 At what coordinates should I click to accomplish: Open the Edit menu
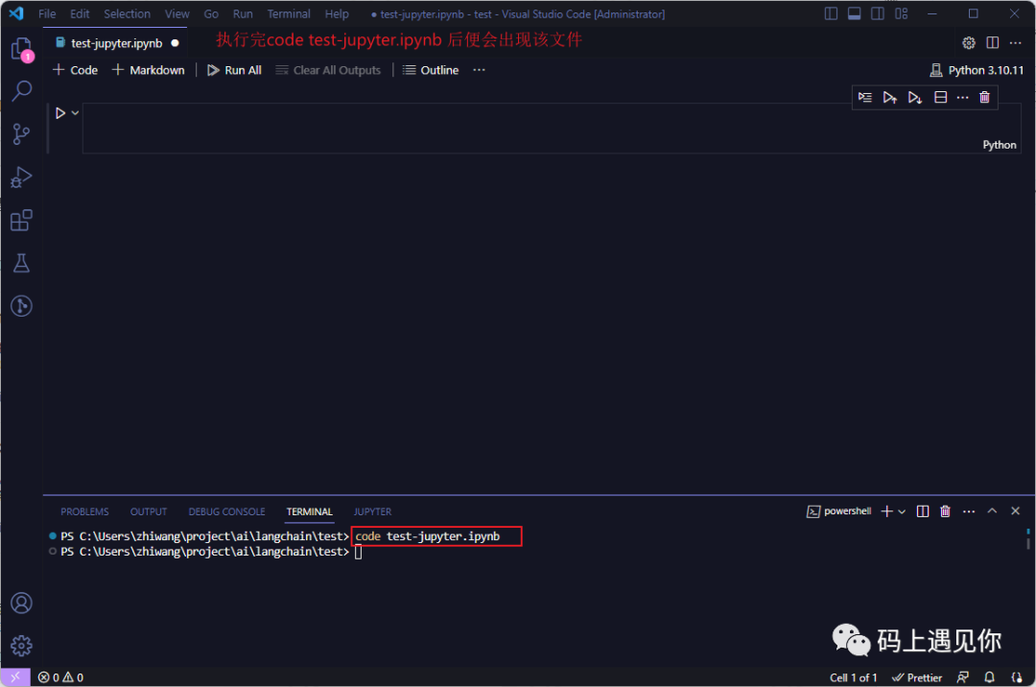click(x=80, y=13)
